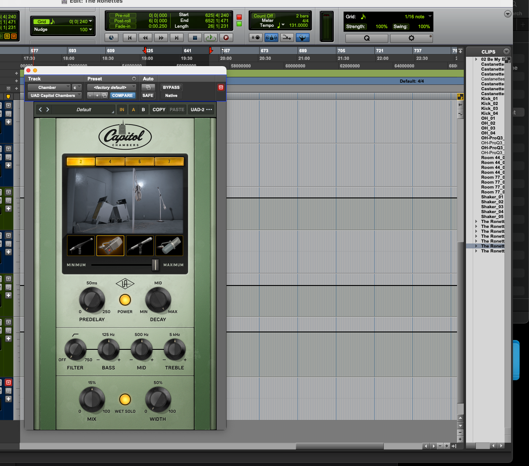
Task: Click COPY in UAD toolbar
Action: pyautogui.click(x=159, y=109)
